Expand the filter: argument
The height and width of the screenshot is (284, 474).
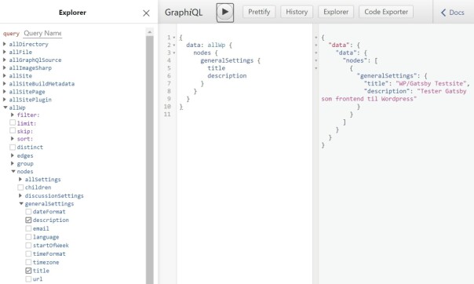point(13,115)
